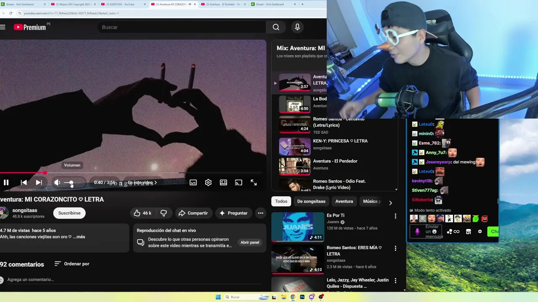Reload the page with the refresh icon
Screen dimensions: 538x302
[11, 13]
